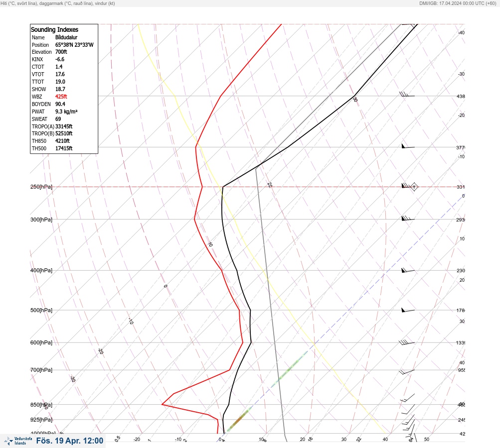Click the '50' label on bottom axis
Screen dimensions: 500x448
point(427,440)
